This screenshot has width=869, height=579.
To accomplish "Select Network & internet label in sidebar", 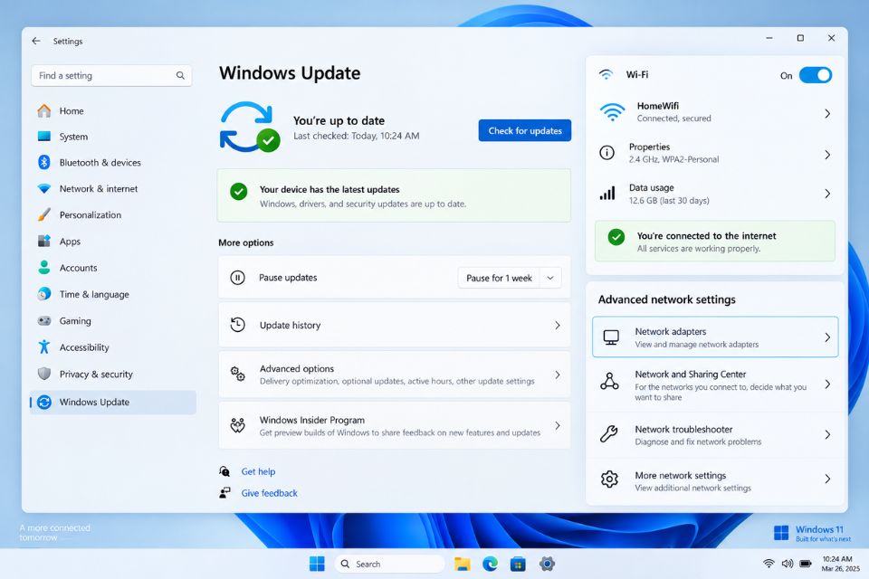I will coord(98,188).
